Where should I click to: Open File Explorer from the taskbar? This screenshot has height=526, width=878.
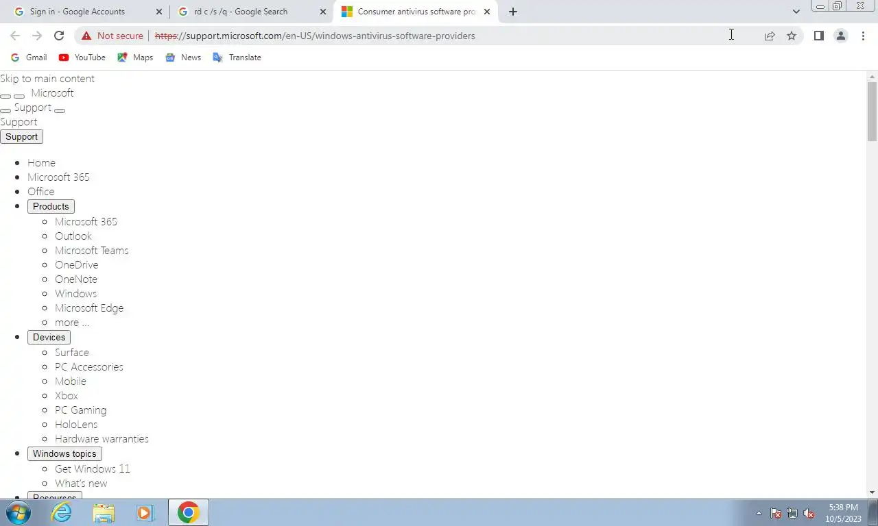coord(104,512)
